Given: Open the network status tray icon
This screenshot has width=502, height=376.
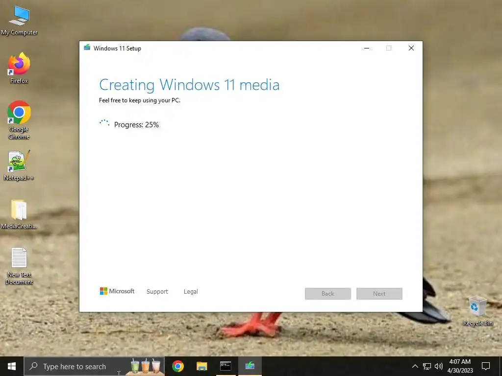Looking at the screenshot, I should tap(427, 366).
